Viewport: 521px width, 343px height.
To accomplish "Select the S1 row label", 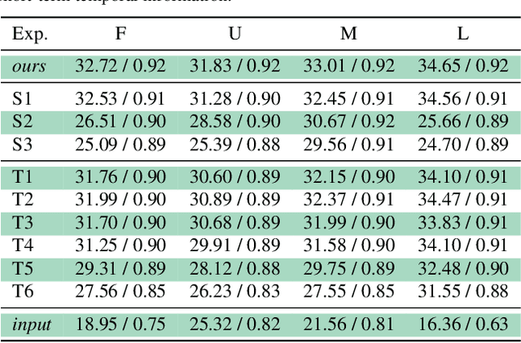I will (22, 99).
